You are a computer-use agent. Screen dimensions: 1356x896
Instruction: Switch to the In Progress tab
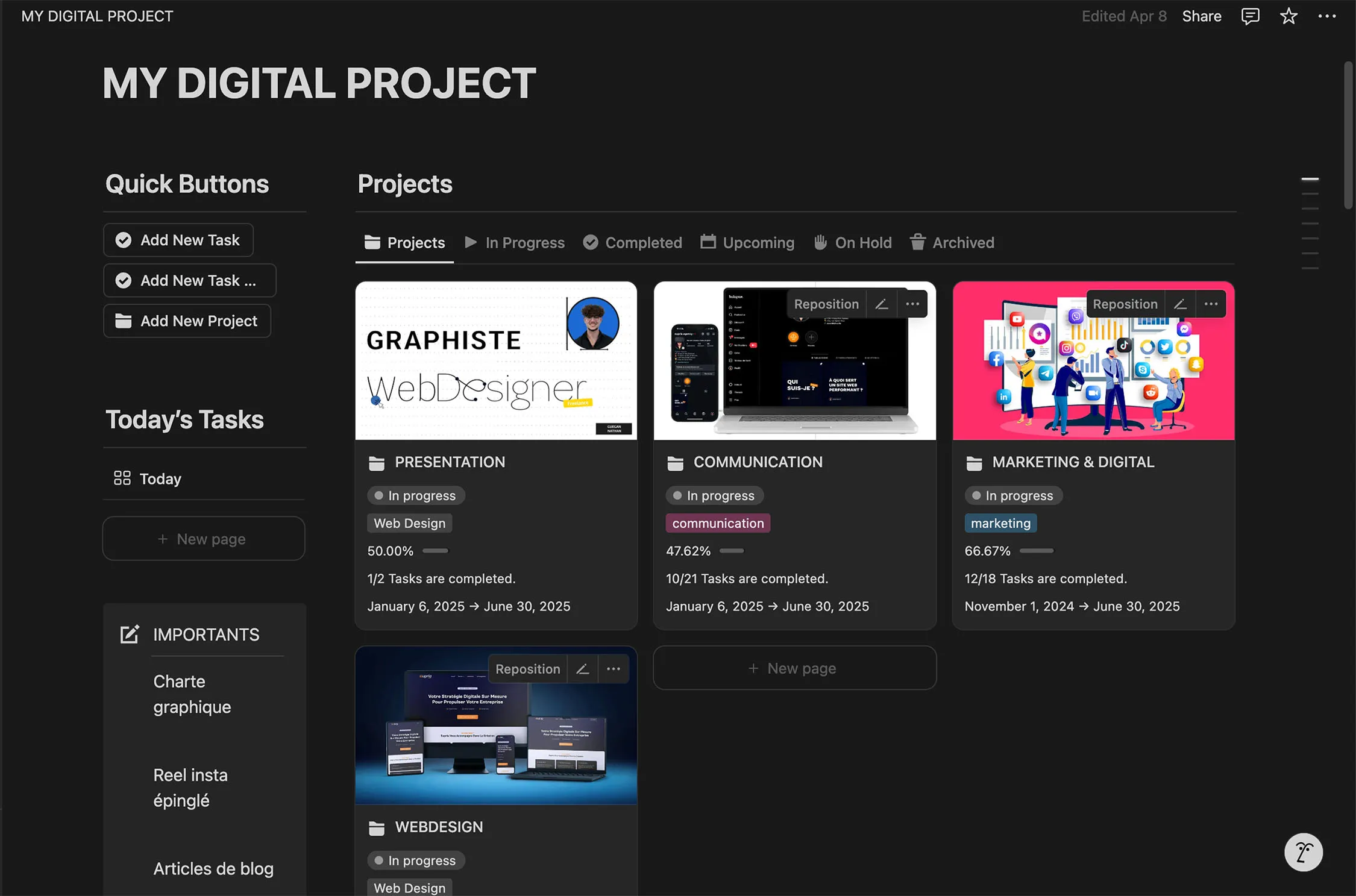click(515, 243)
